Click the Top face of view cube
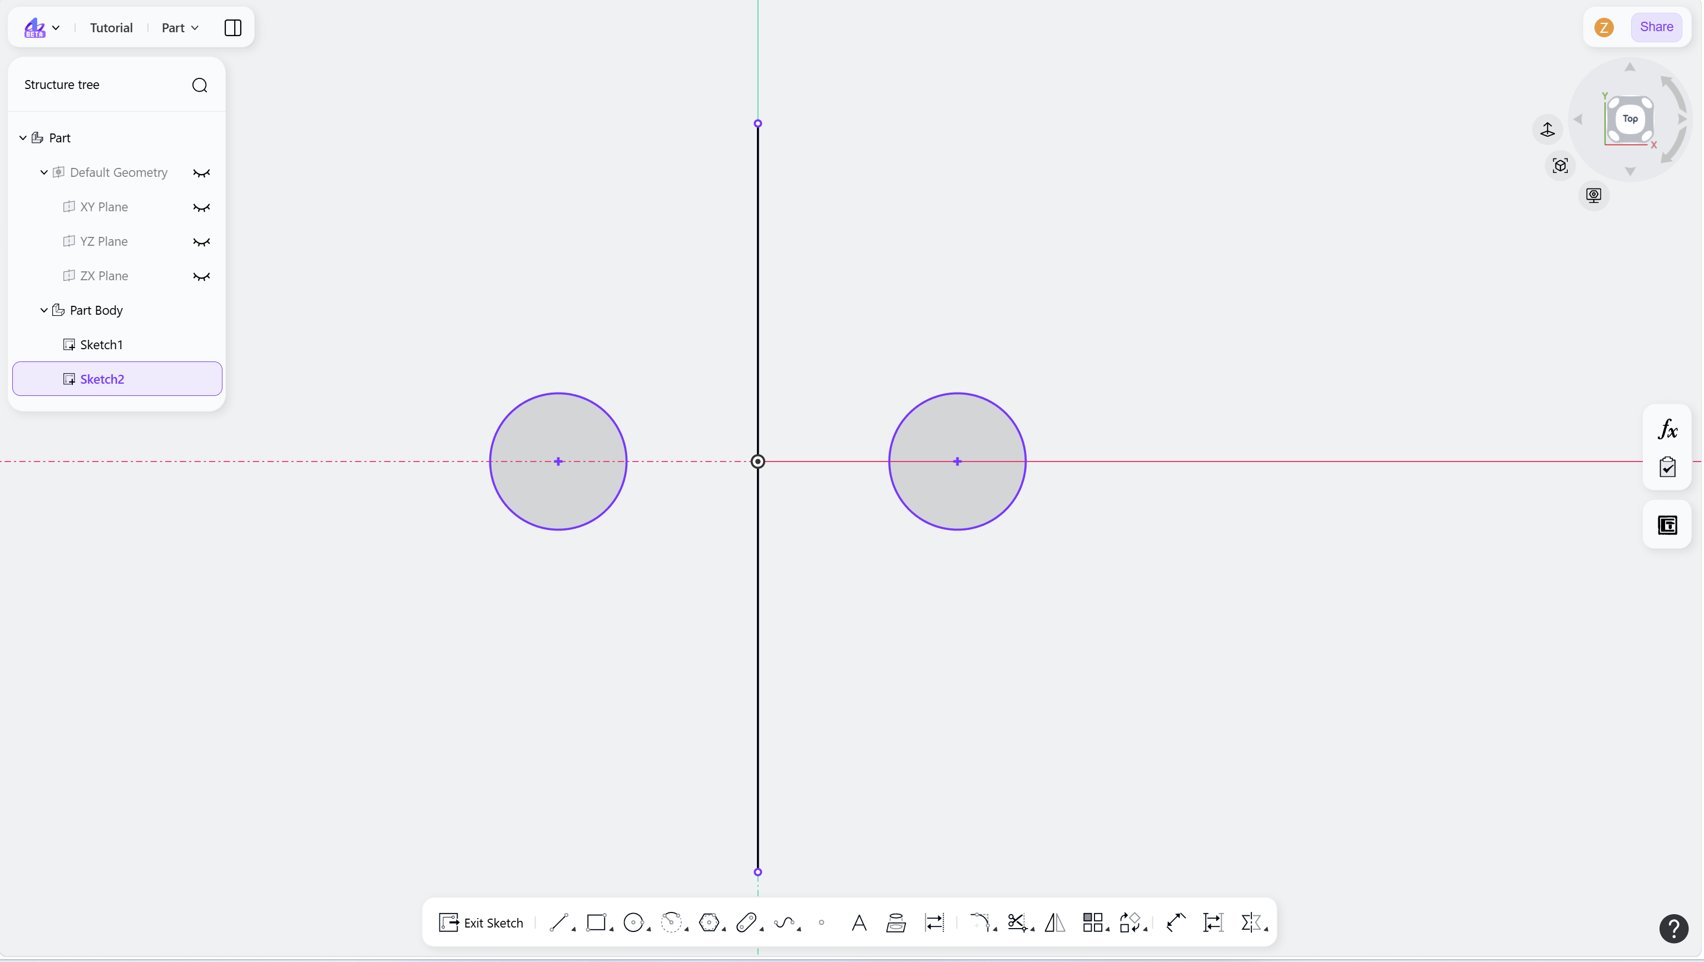The image size is (1704, 962). click(1630, 119)
